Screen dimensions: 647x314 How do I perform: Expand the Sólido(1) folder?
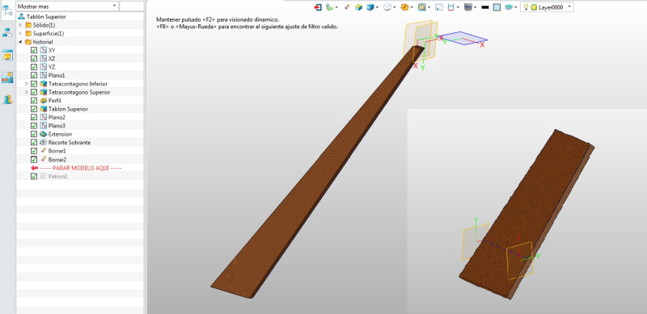[20, 25]
